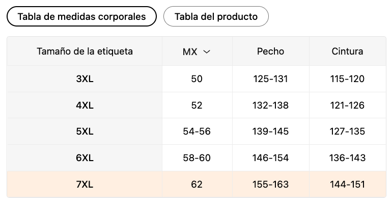The image size is (392, 207).
Task: Select the 3XL size row label
Action: tap(85, 79)
